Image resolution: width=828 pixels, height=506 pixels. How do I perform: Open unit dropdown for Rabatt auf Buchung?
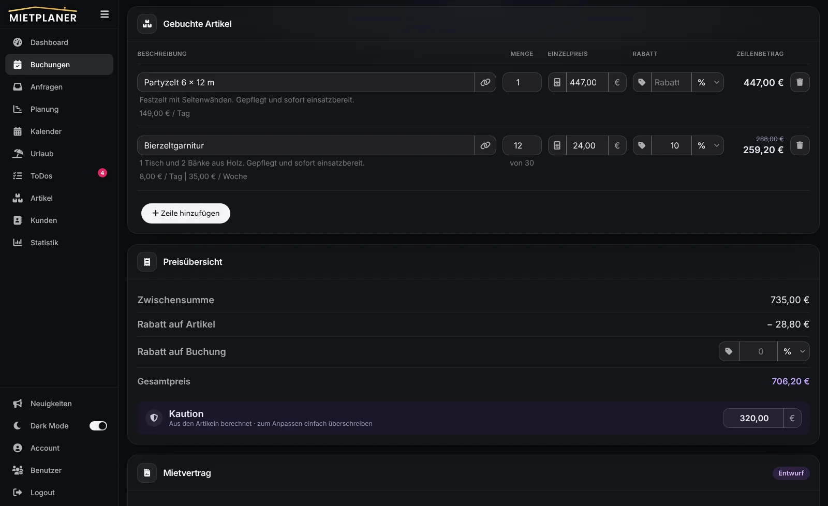[794, 351]
